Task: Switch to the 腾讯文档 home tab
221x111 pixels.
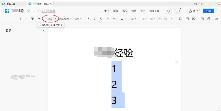Action: [13, 4]
